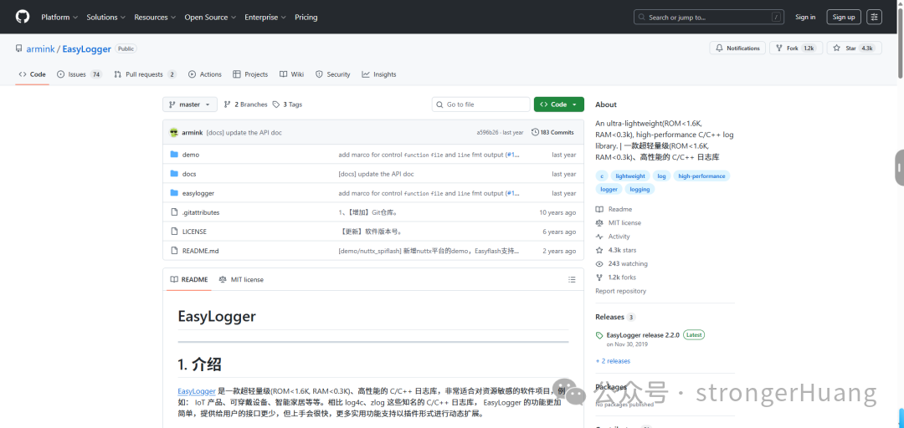Expand the Enterprise menu

coord(265,18)
